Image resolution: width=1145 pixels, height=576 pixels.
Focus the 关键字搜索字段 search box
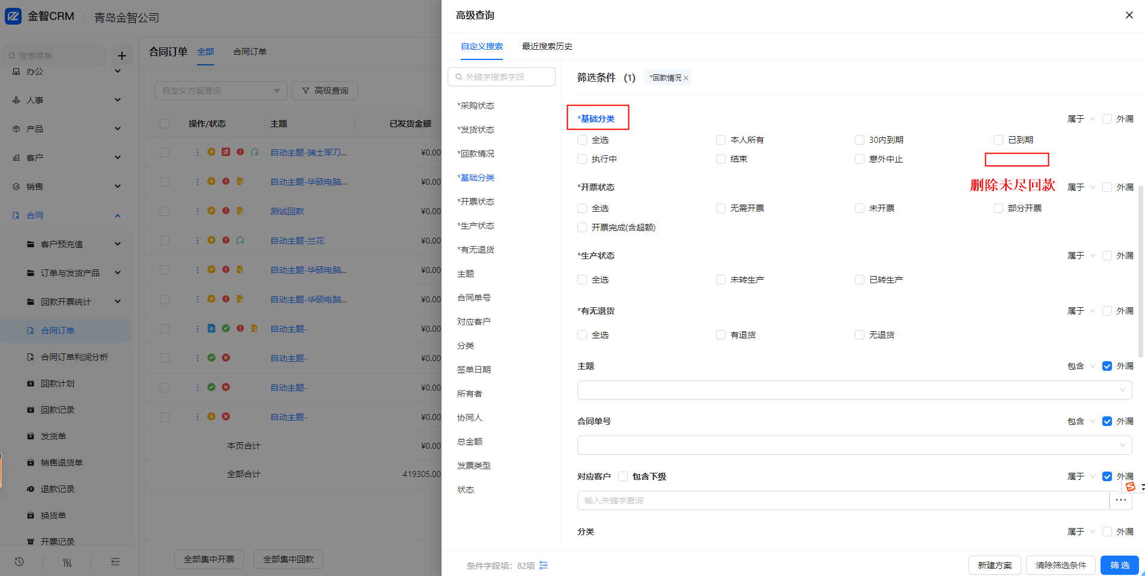(502, 77)
